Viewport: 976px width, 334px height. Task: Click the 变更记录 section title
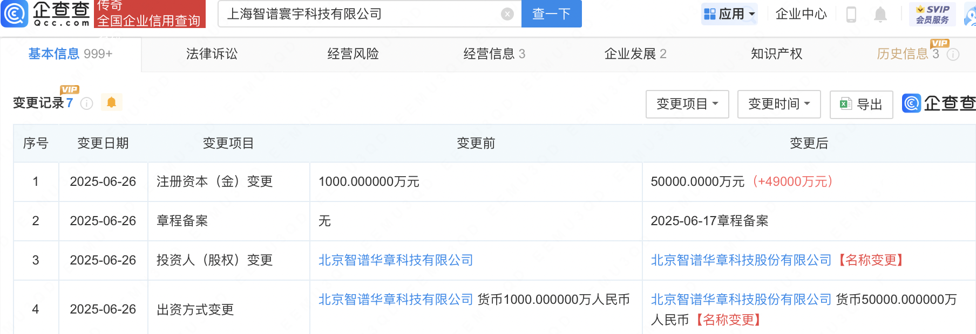(x=38, y=103)
